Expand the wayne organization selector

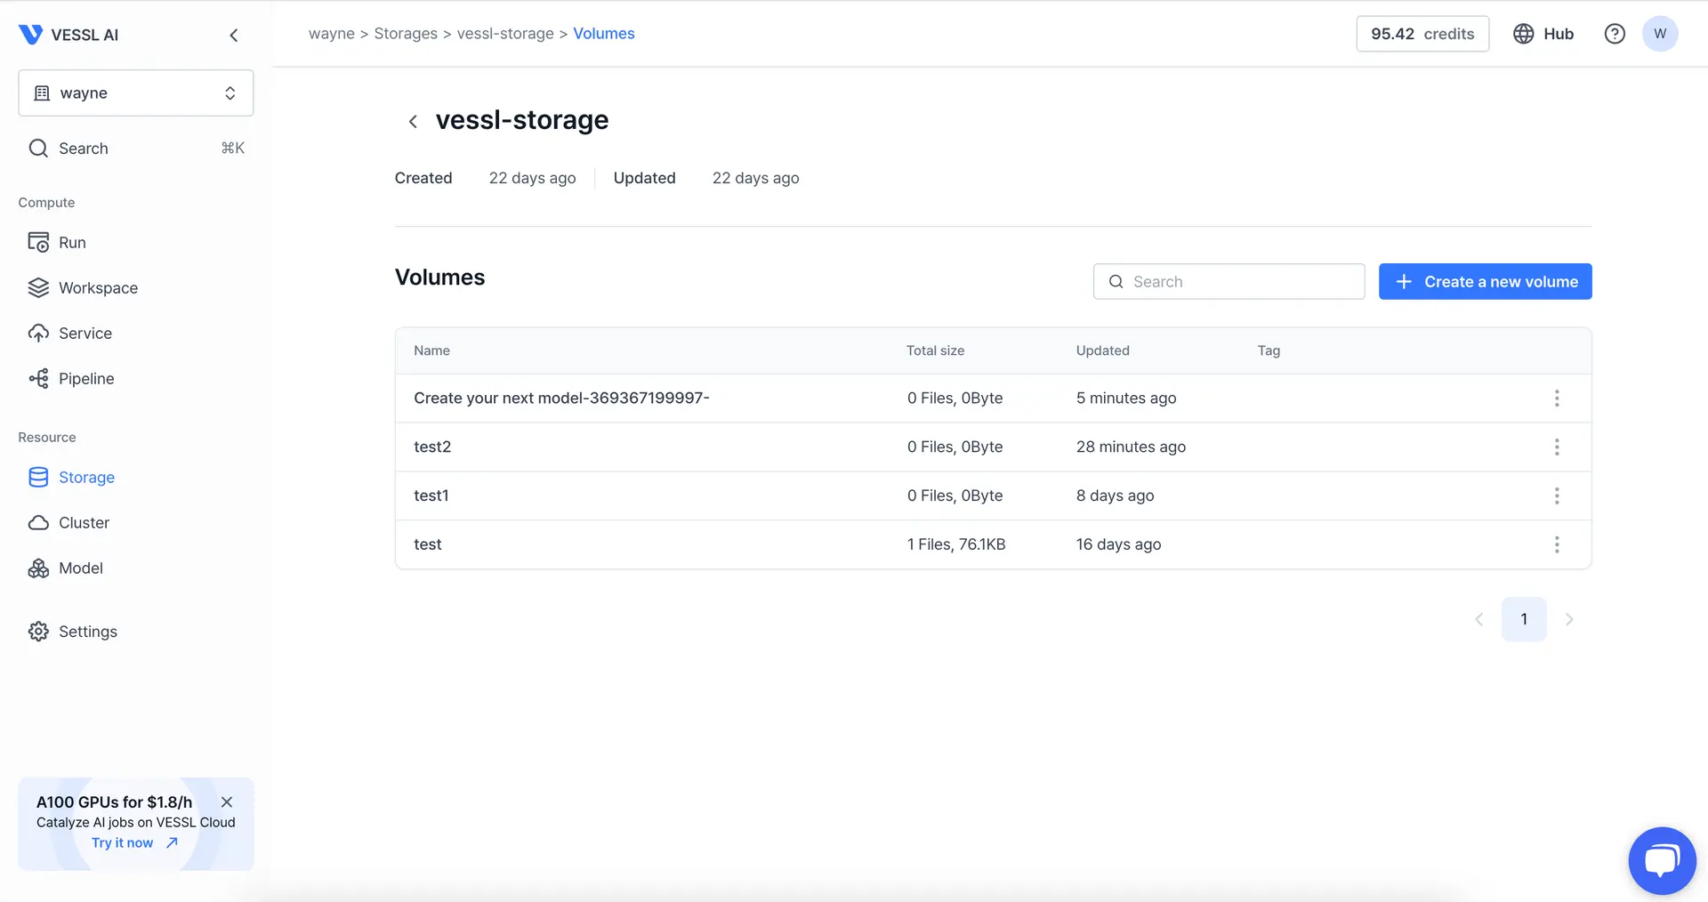point(136,93)
